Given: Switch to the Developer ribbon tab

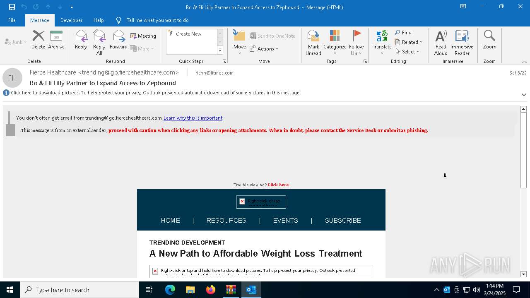Looking at the screenshot, I should [x=71, y=20].
